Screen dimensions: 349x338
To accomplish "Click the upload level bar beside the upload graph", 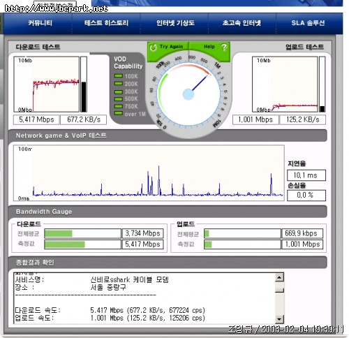I will pyautogui.click(x=322, y=84).
